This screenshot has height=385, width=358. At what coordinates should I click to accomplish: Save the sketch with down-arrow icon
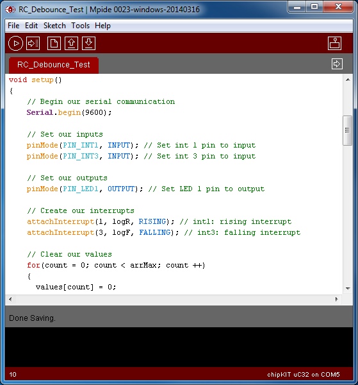pyautogui.click(x=89, y=44)
